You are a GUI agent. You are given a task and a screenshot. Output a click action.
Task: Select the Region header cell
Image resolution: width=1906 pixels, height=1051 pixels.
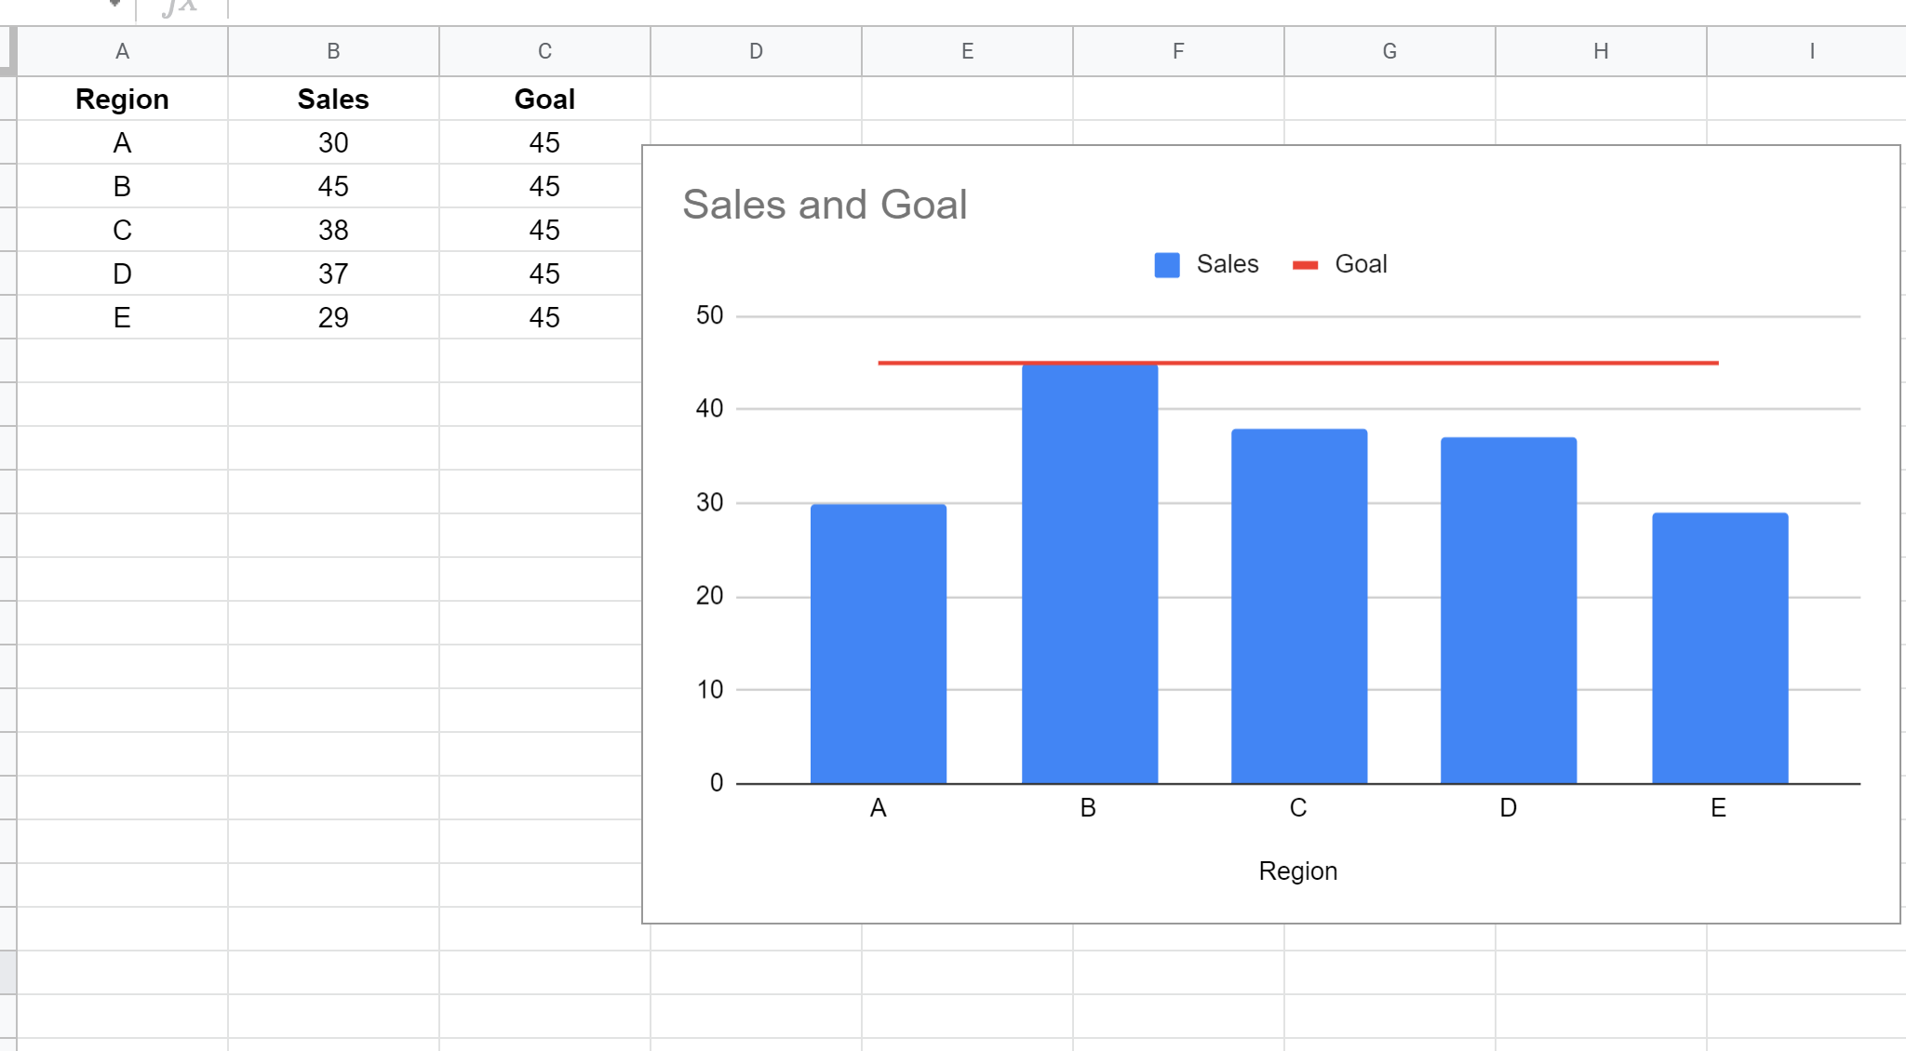(x=122, y=99)
